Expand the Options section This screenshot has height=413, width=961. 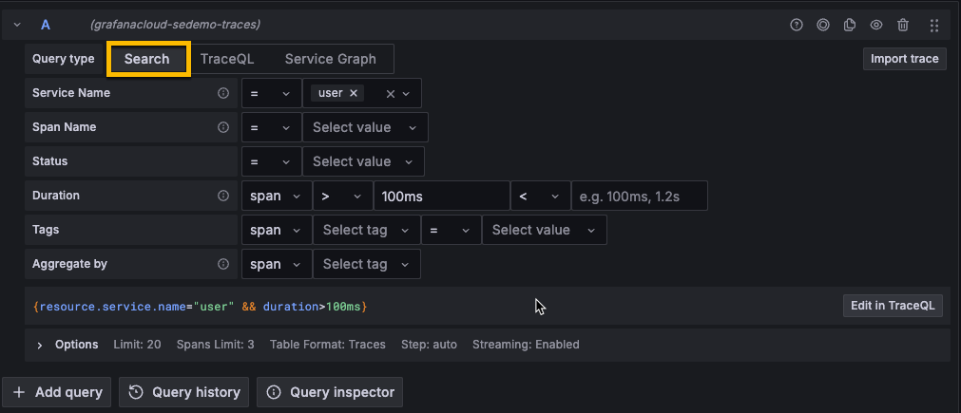(40, 345)
